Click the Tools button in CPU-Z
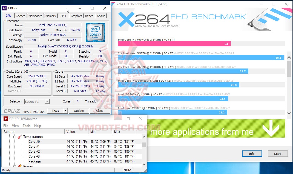 click(55, 111)
